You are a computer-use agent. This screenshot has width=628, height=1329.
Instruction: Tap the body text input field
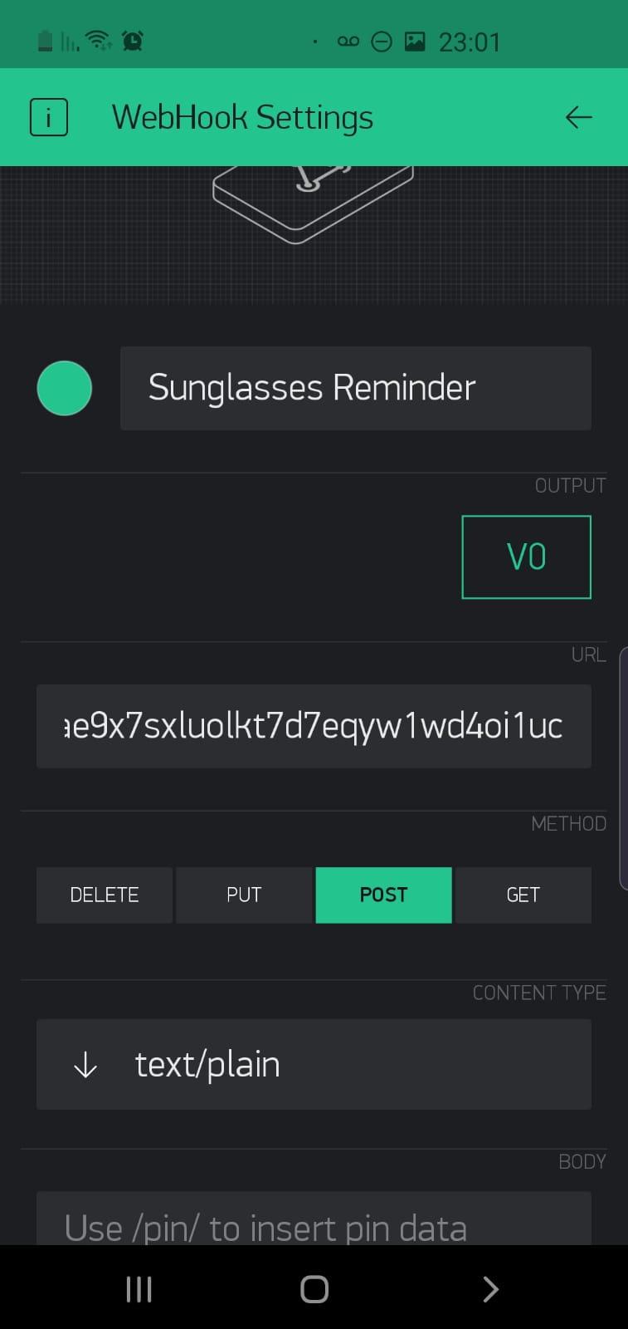pos(314,1221)
